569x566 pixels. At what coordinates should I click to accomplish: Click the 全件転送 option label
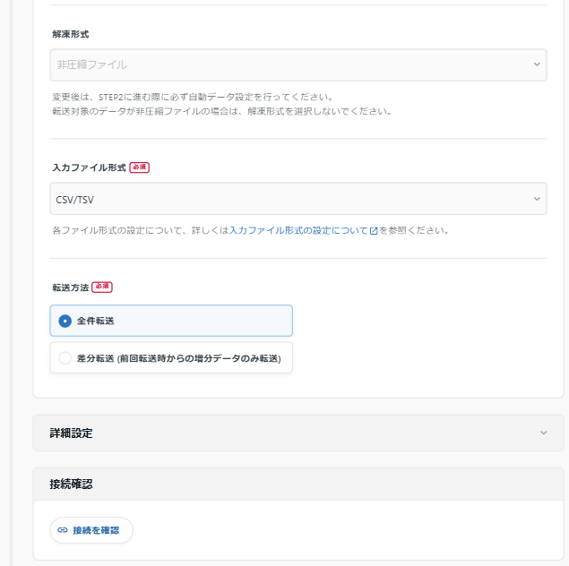[96, 321]
